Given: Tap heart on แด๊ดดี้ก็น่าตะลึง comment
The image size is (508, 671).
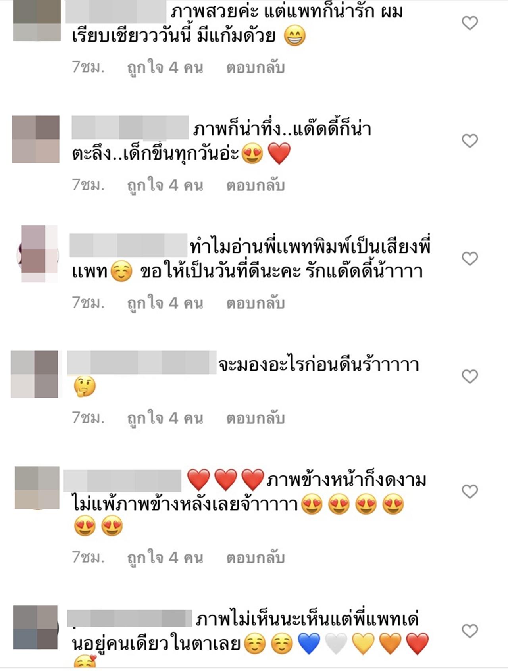Looking at the screenshot, I should pyautogui.click(x=470, y=141).
